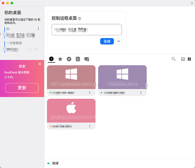Image resolution: width=195 pixels, height=168 pixels.
Task: Click the green ready status dot
Action: pos(48,163)
